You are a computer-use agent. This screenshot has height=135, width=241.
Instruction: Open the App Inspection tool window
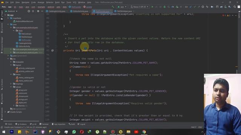tap(59, 124)
